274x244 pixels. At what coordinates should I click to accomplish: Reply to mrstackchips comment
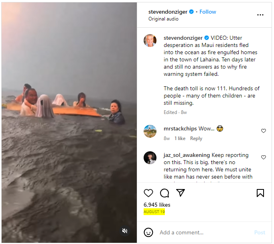pos(196,138)
